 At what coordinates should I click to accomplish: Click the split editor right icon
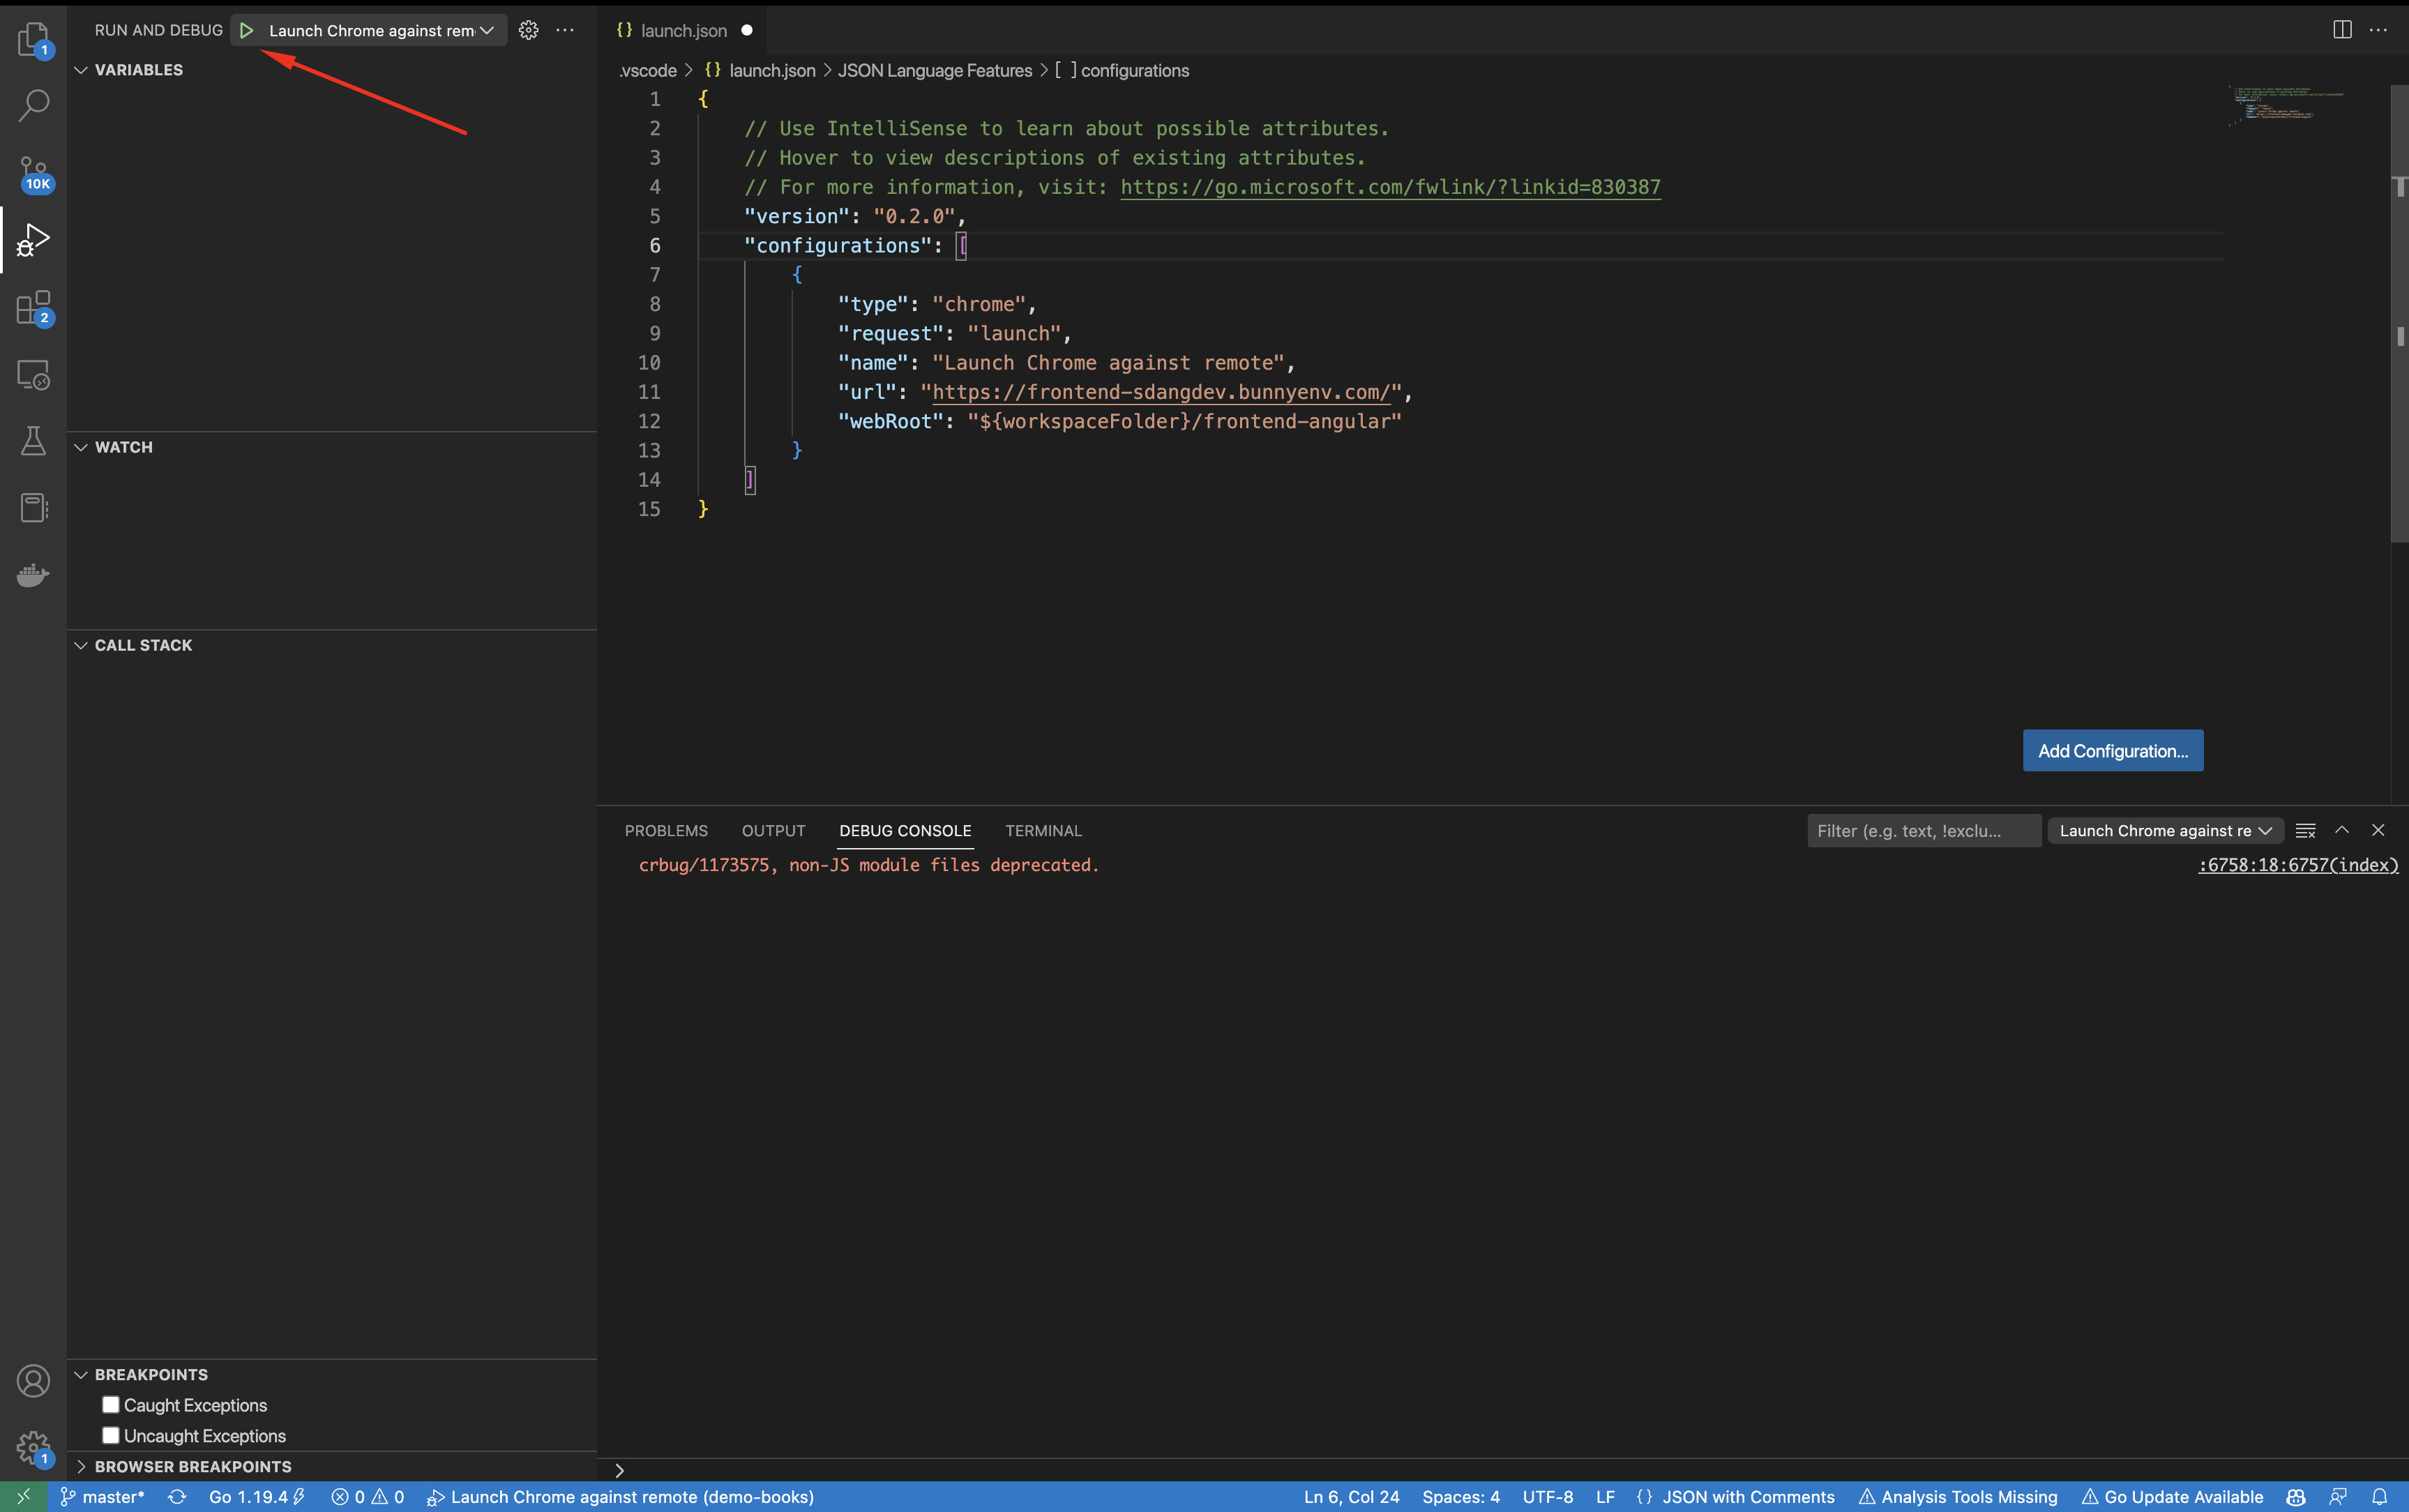2341,30
